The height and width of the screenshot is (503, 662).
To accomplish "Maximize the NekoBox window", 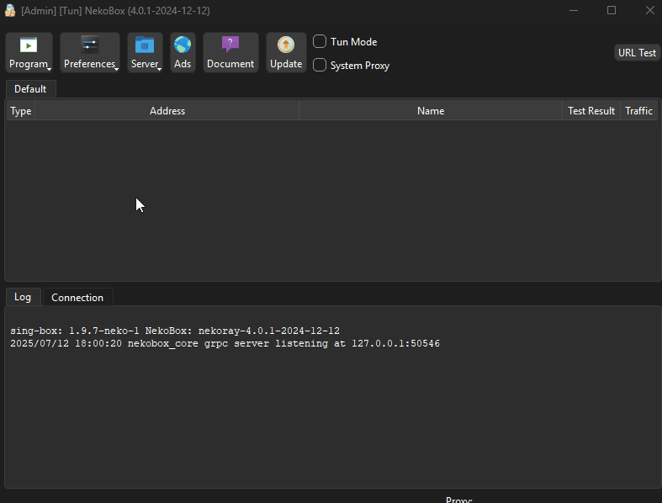I will (x=612, y=10).
